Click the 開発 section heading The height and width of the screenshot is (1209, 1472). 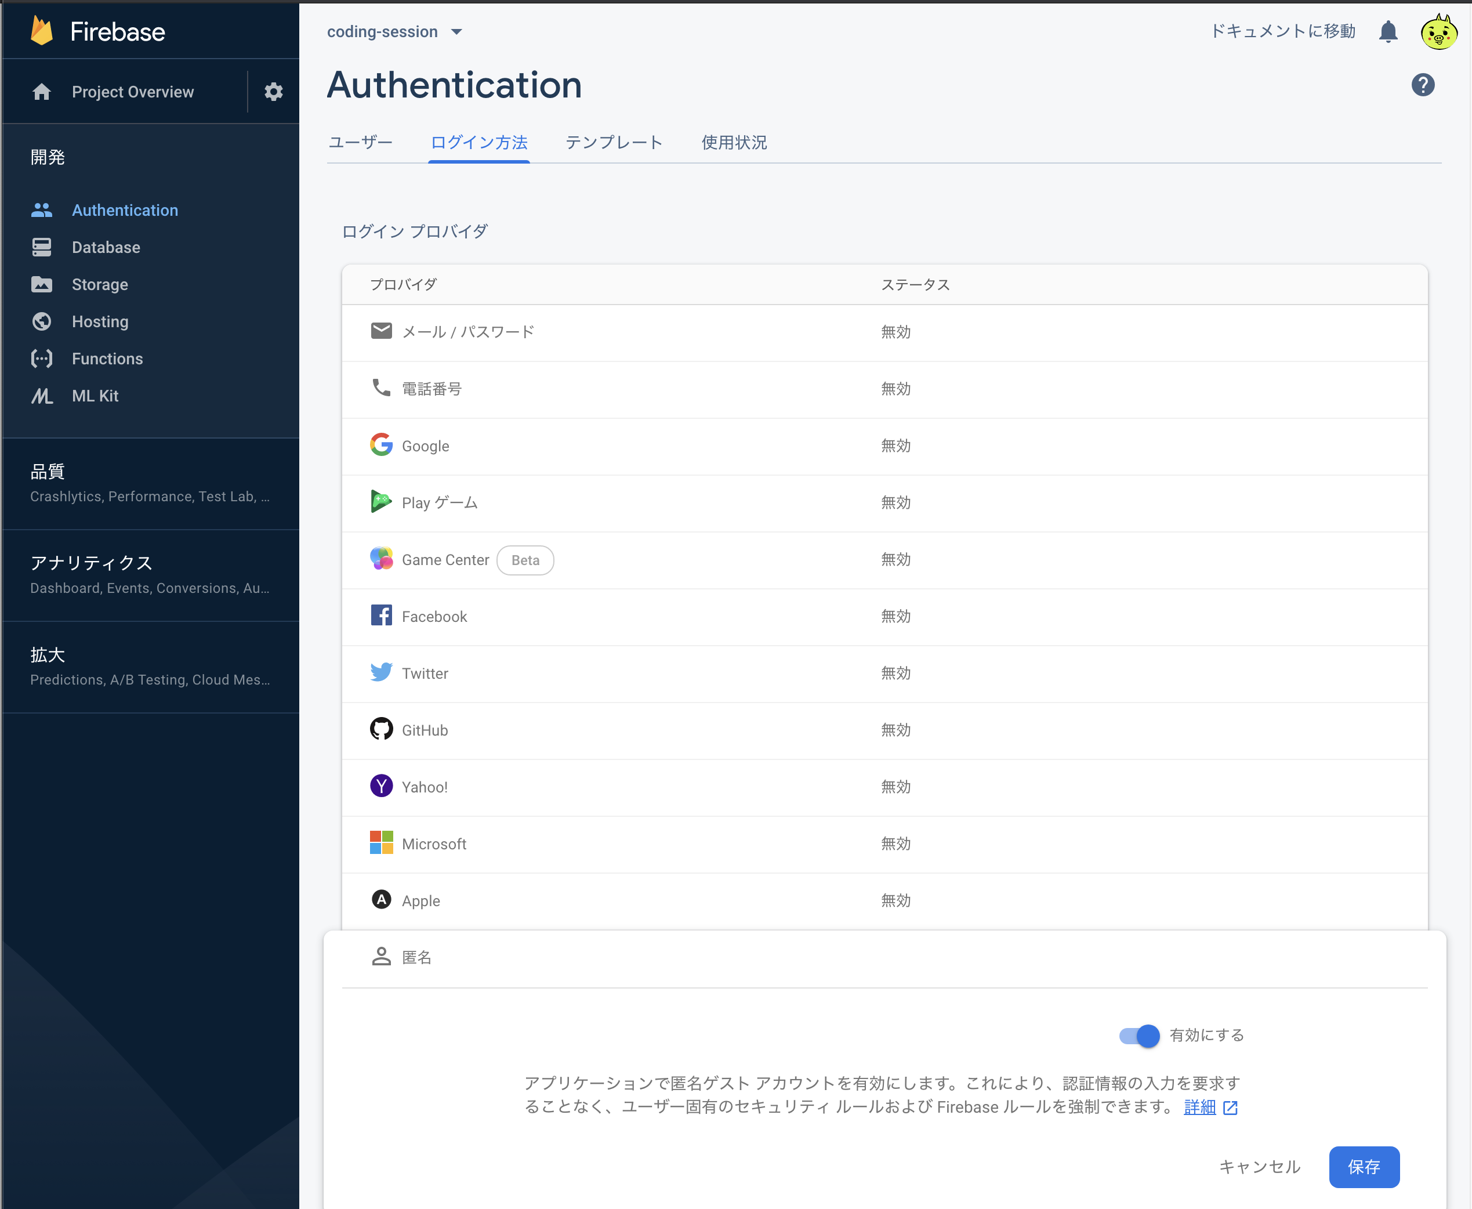(48, 157)
